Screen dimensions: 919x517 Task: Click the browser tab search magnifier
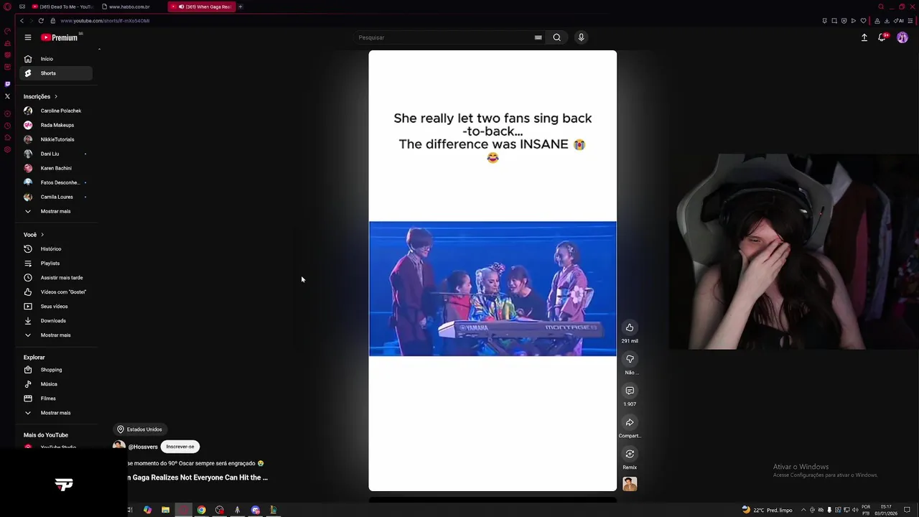pyautogui.click(x=881, y=6)
